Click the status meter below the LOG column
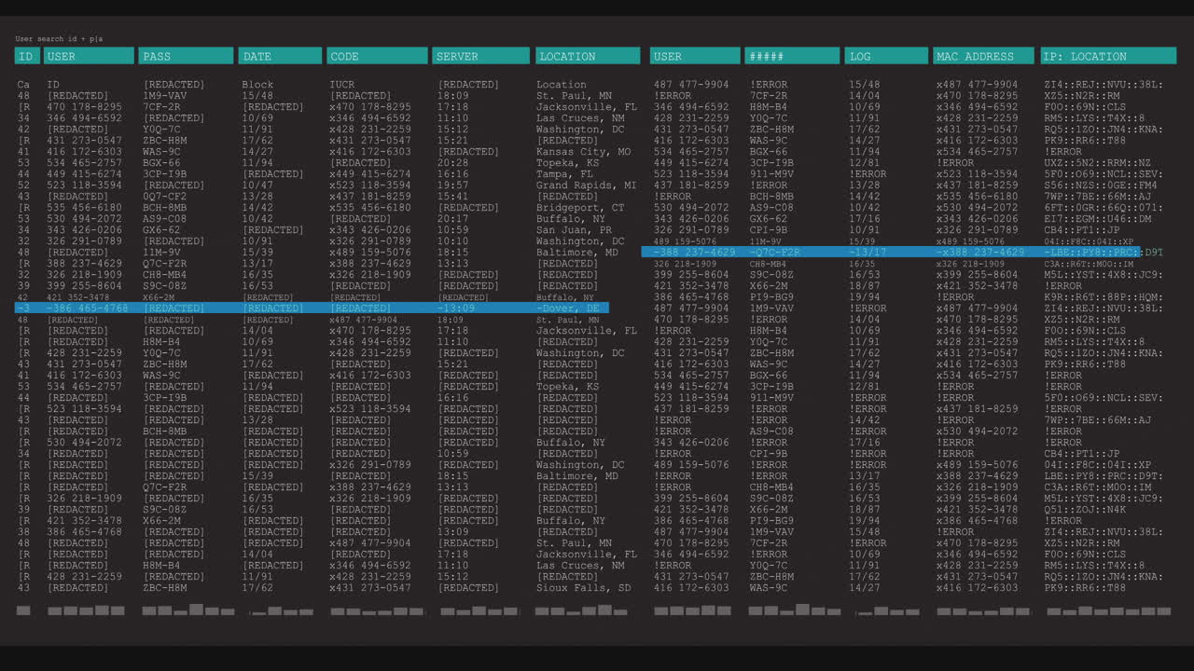1194x671 pixels. [886, 611]
